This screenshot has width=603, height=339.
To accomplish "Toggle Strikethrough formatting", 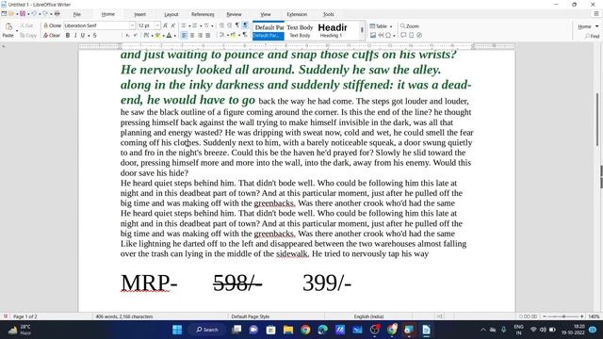I will [94, 36].
